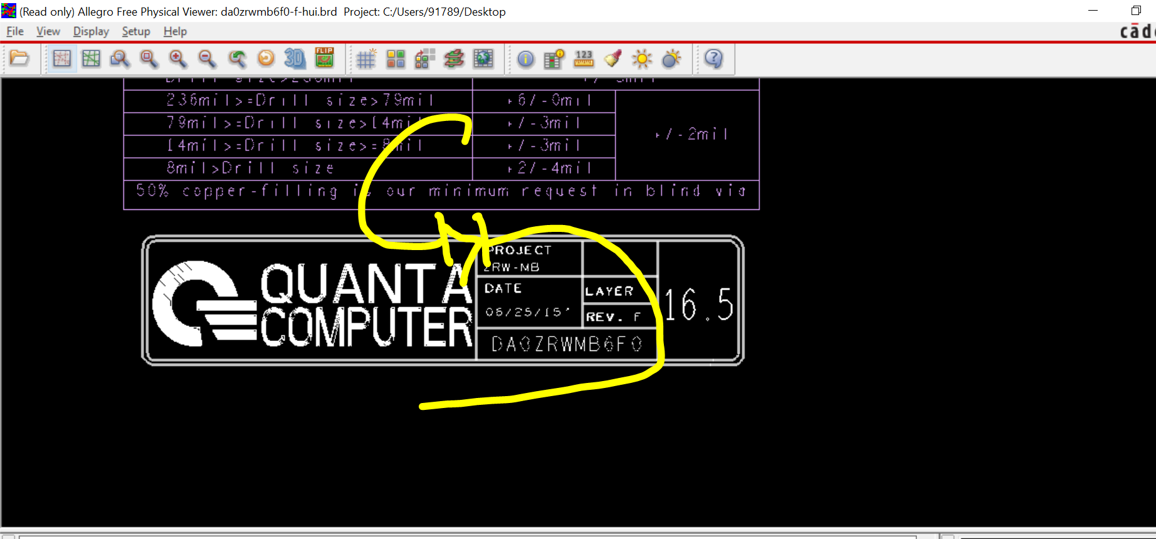Image resolution: width=1156 pixels, height=539 pixels.
Task: Open help with the question mark icon
Action: 713,59
